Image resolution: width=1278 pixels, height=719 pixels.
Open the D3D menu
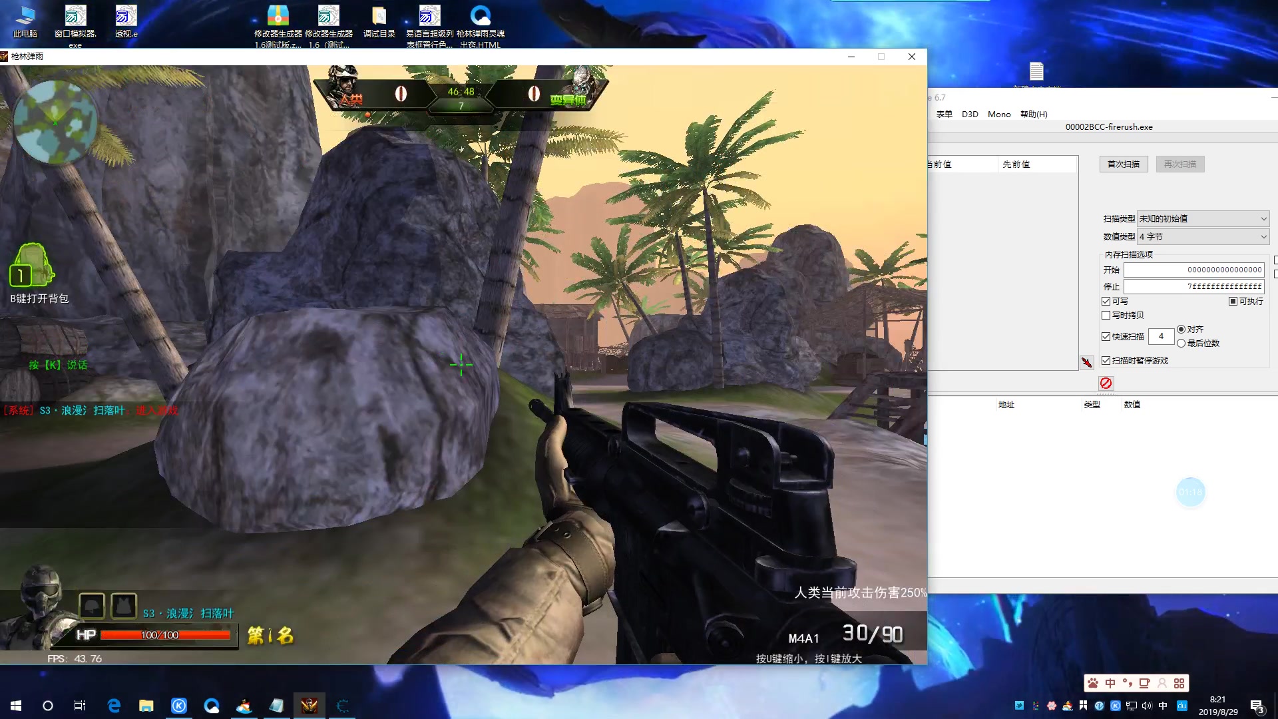970,115
